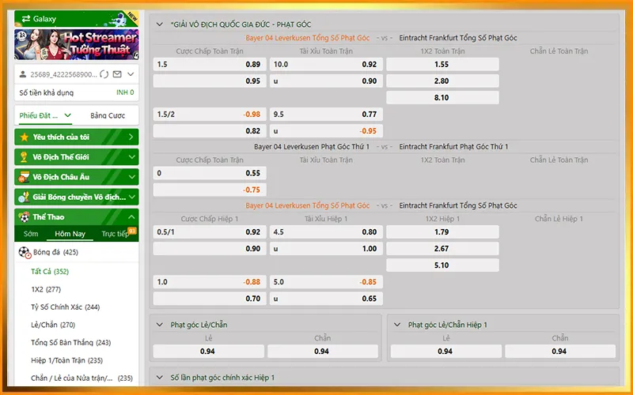The height and width of the screenshot is (395, 633).
Task: Collapse the Giải Vô Địch Quốc Gia Đức header
Action: (160, 24)
